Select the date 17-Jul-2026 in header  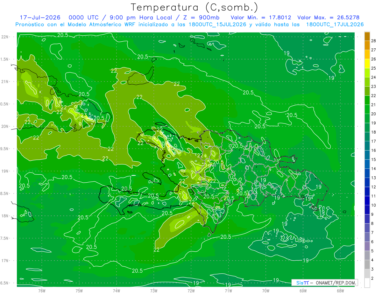(40, 18)
